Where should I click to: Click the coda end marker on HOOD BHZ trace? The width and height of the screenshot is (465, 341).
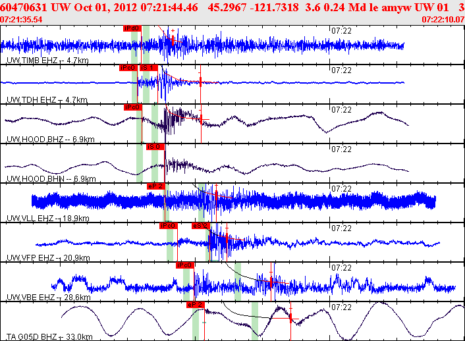(x=201, y=119)
